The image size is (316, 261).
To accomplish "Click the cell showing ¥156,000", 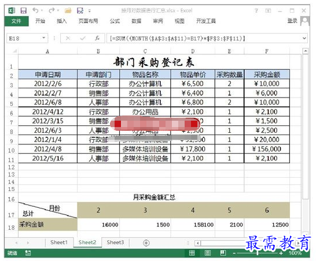I will coord(267,149).
